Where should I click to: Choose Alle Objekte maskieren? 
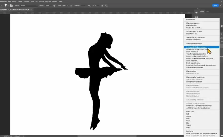201,43
